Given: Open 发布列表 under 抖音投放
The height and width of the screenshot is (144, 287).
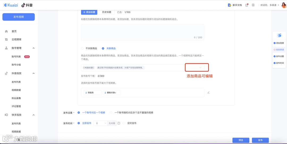Looking at the screenshot, I should click(x=16, y=82).
